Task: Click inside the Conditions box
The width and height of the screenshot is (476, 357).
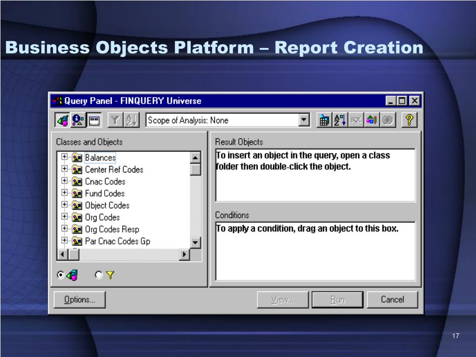Action: (316, 251)
